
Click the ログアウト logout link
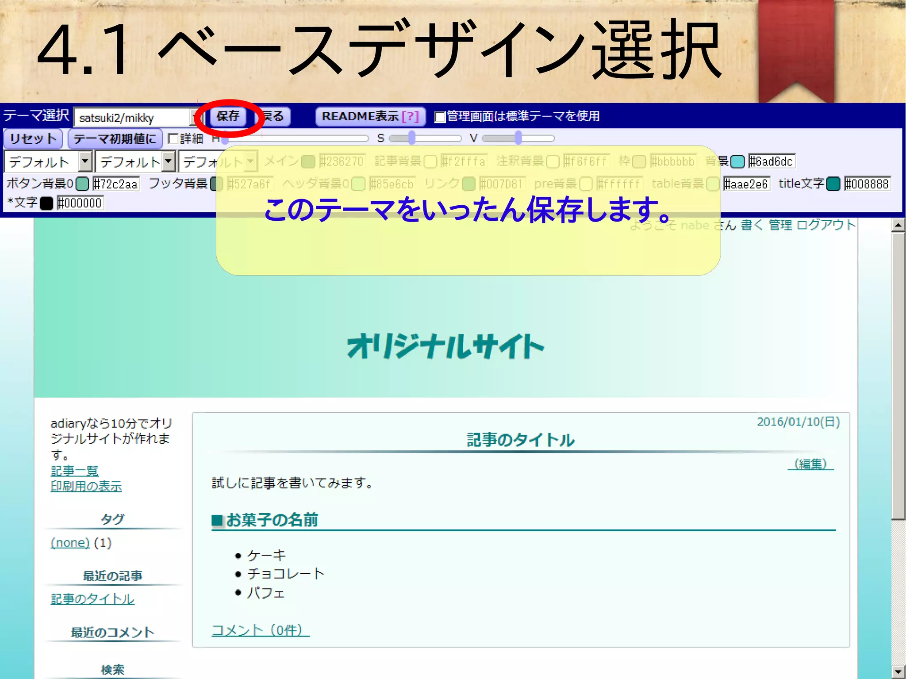click(825, 225)
